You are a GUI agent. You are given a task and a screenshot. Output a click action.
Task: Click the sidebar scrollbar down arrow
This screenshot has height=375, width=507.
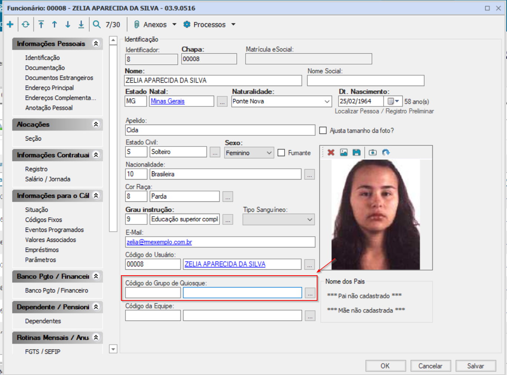point(113,349)
